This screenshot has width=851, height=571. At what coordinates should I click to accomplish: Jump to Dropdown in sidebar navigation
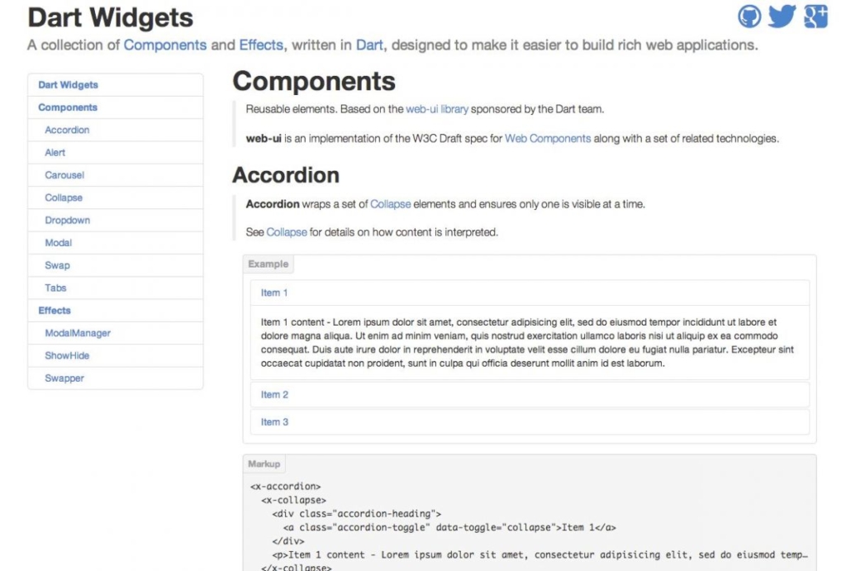coord(68,221)
